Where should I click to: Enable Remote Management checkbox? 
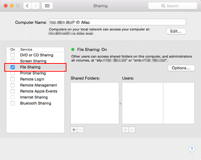(12, 85)
